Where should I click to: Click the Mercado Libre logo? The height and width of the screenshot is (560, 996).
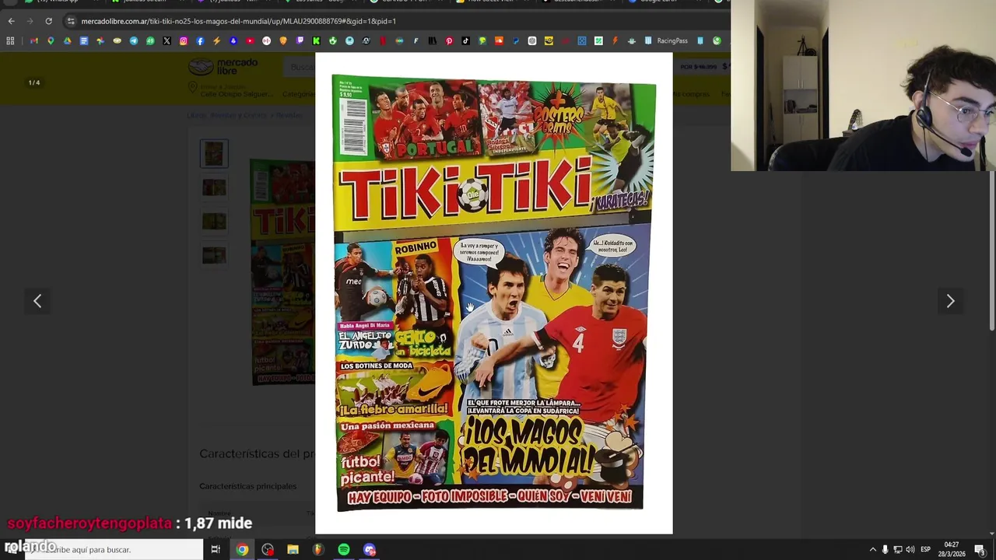pos(223,66)
